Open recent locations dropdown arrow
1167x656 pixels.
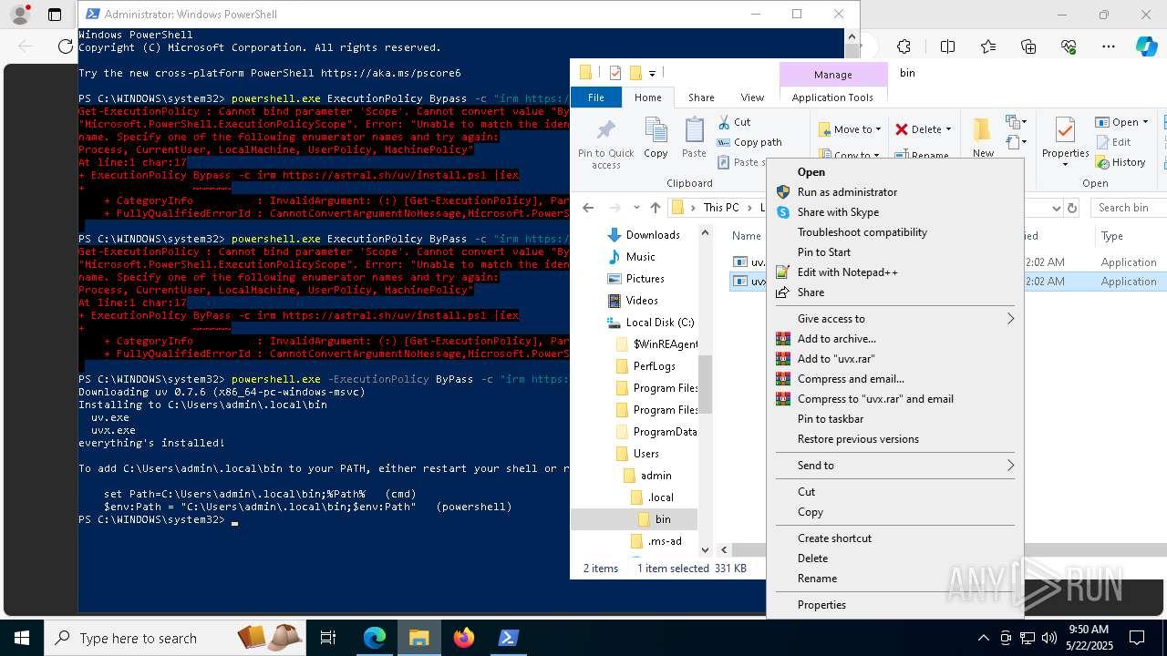[635, 208]
